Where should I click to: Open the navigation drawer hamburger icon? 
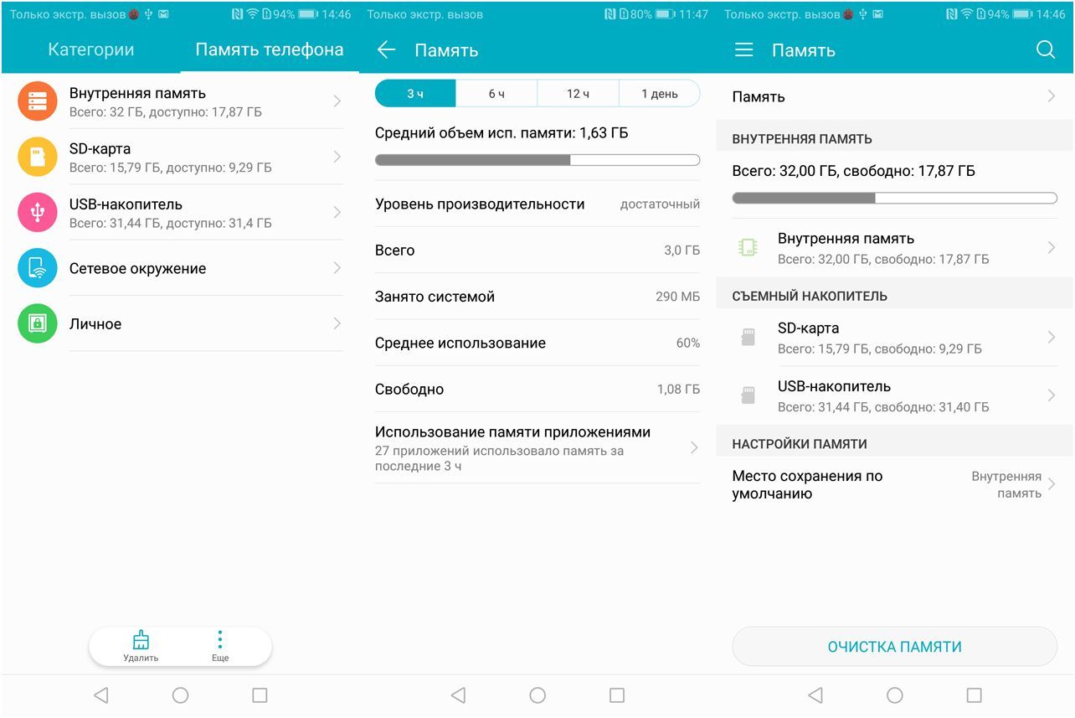tap(743, 50)
